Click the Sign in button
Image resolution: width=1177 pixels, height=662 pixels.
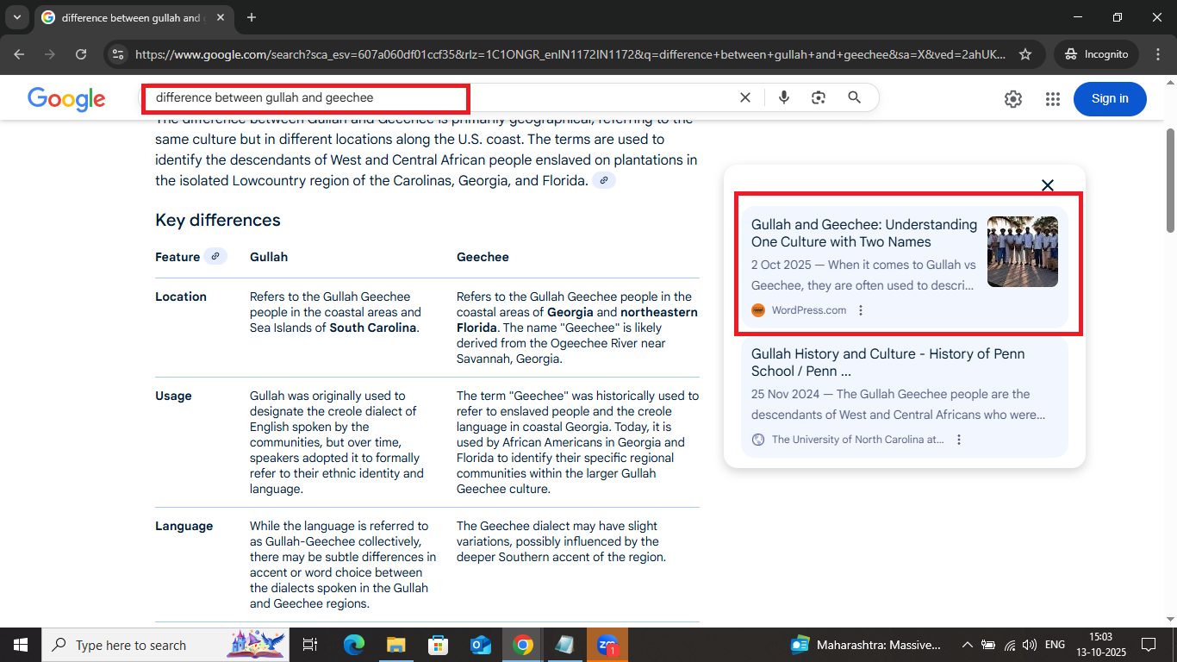[1110, 98]
